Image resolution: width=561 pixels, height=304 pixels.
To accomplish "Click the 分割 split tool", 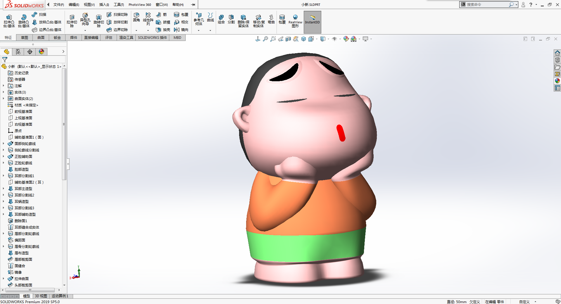I will point(231,19).
